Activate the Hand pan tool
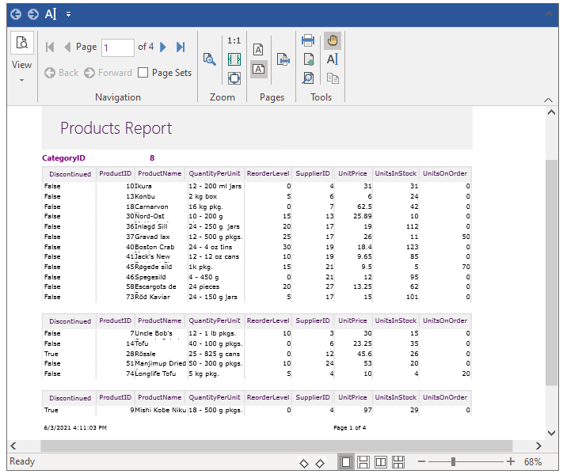Image resolution: width=563 pixels, height=474 pixels. pyautogui.click(x=333, y=40)
